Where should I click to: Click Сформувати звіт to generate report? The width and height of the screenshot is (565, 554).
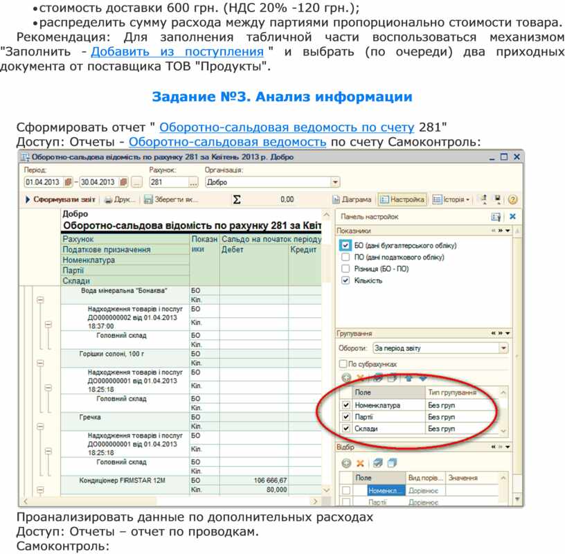point(60,199)
